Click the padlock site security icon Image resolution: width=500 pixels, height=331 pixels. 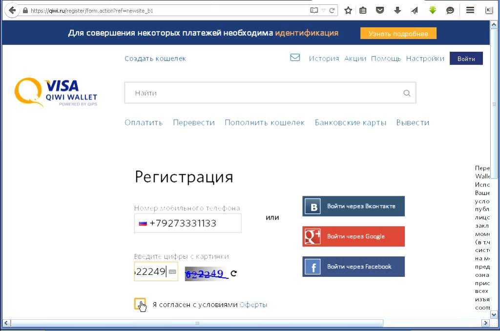pos(25,11)
